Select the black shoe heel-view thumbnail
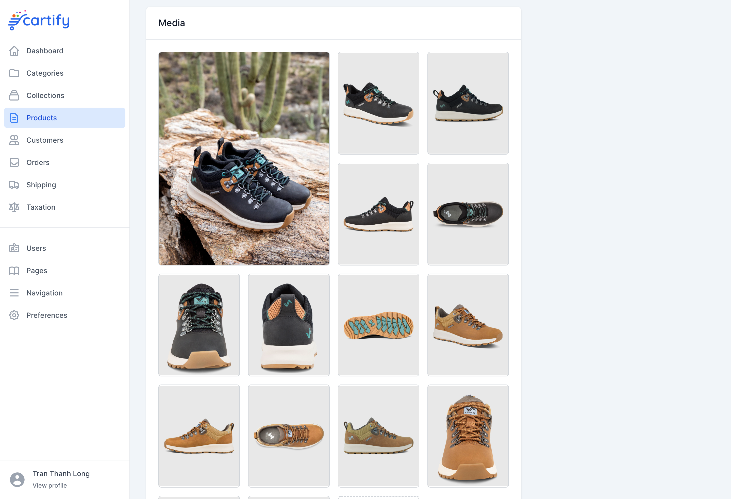The width and height of the screenshot is (731, 499). 289,325
